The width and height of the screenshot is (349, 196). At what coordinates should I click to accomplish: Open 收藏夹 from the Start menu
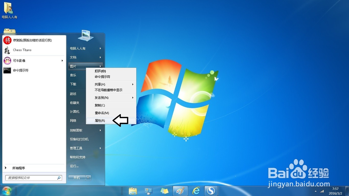(x=75, y=103)
